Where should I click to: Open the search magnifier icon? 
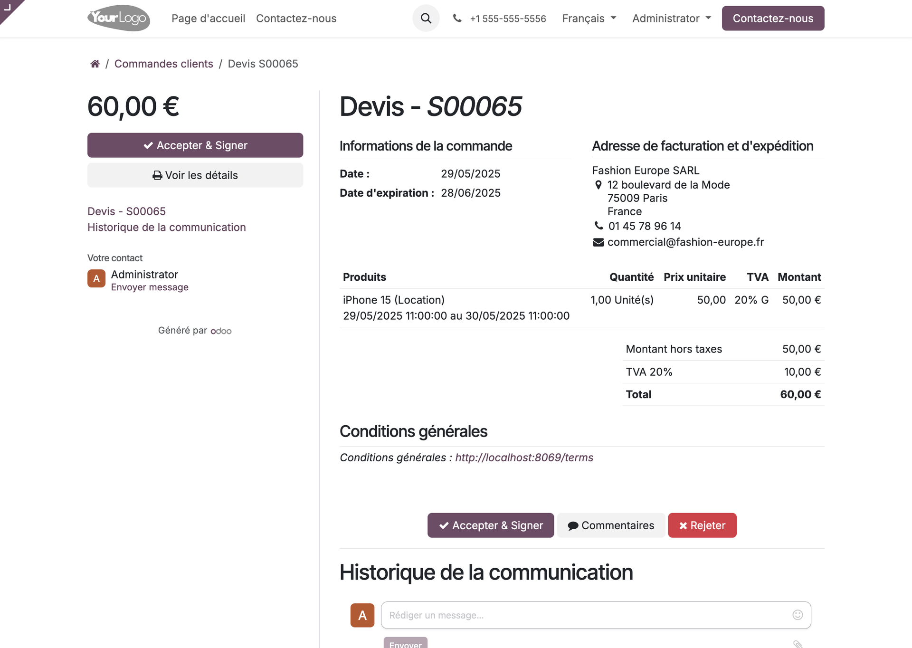(426, 18)
